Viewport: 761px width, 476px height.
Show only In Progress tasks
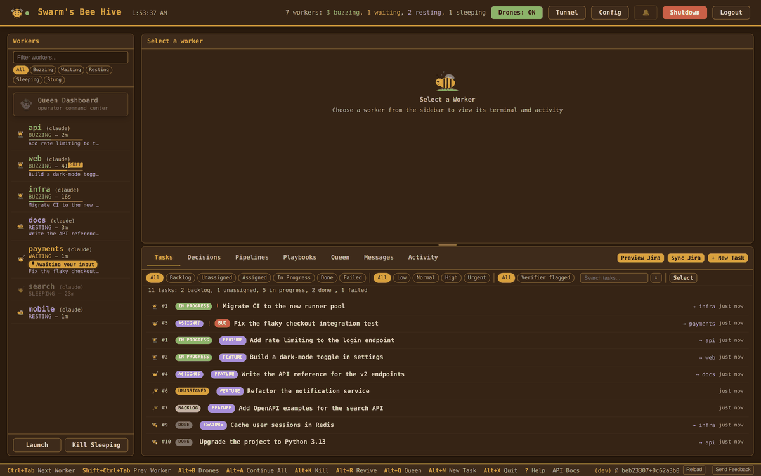(295, 278)
